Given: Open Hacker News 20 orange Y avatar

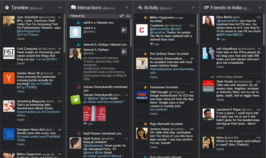Looking at the screenshot, I should click(9, 78).
